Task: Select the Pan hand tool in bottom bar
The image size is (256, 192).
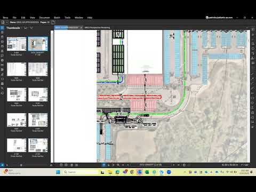Action: [x=104, y=165]
